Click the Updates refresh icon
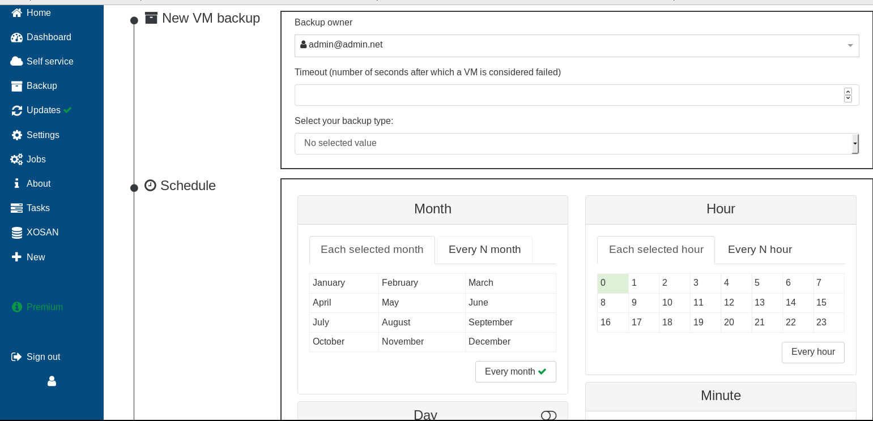The height and width of the screenshot is (421, 873). pyautogui.click(x=16, y=110)
